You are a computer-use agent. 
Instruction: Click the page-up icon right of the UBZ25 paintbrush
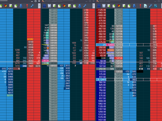pos(124,6)
